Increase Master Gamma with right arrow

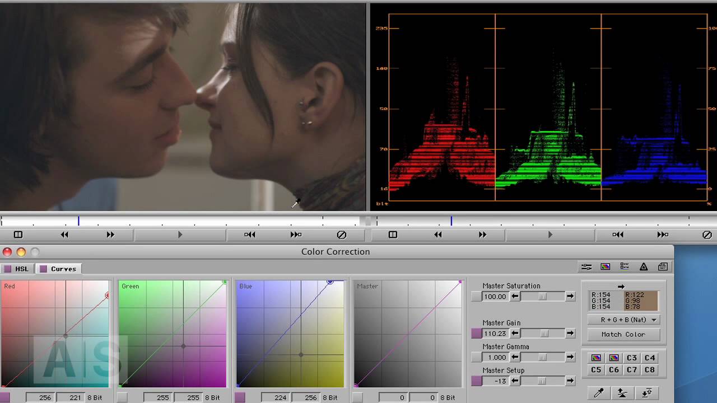pos(570,357)
